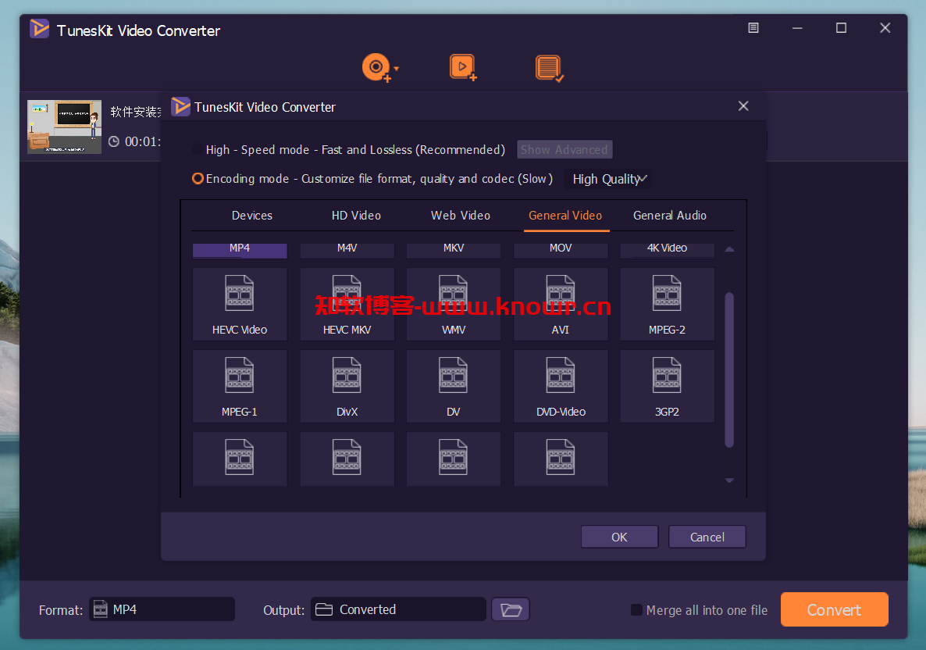Click the Output Converted path field
This screenshot has height=650, width=926.
(398, 609)
